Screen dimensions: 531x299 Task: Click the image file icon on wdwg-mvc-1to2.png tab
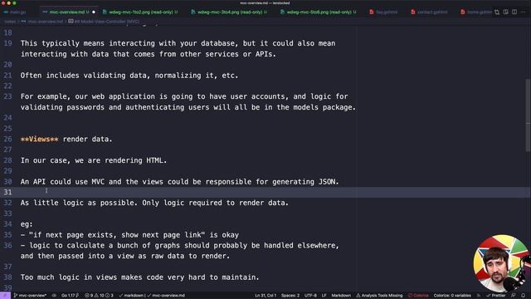pyautogui.click(x=105, y=12)
